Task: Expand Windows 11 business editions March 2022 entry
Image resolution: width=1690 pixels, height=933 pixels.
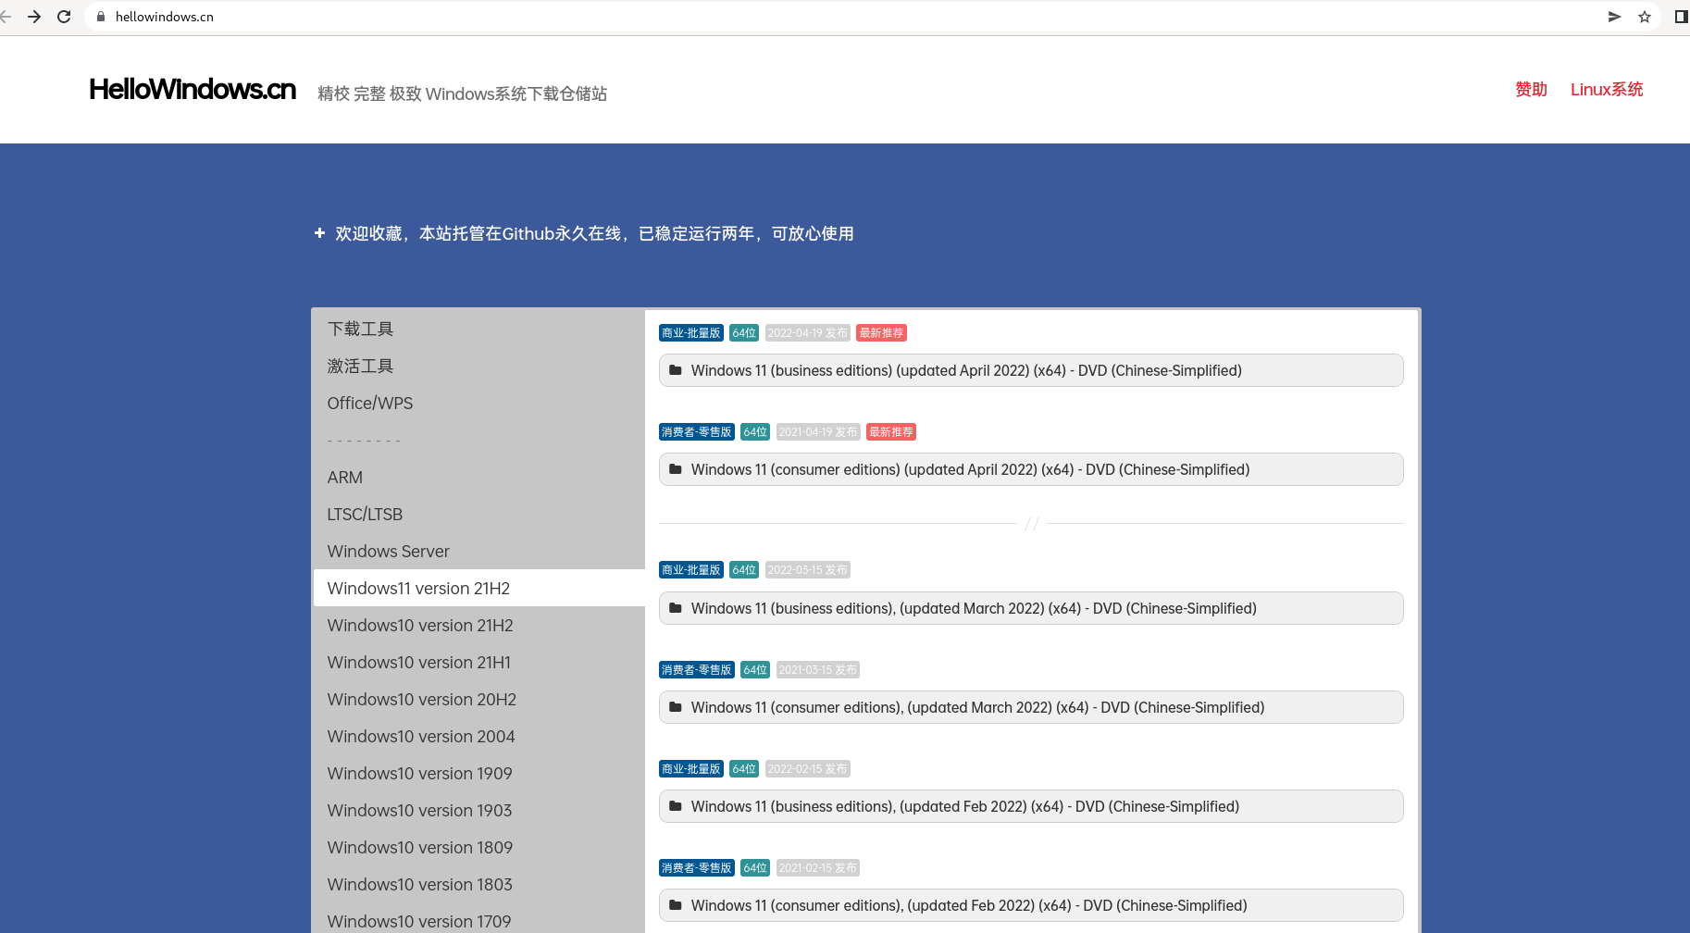Action: click(x=1031, y=608)
